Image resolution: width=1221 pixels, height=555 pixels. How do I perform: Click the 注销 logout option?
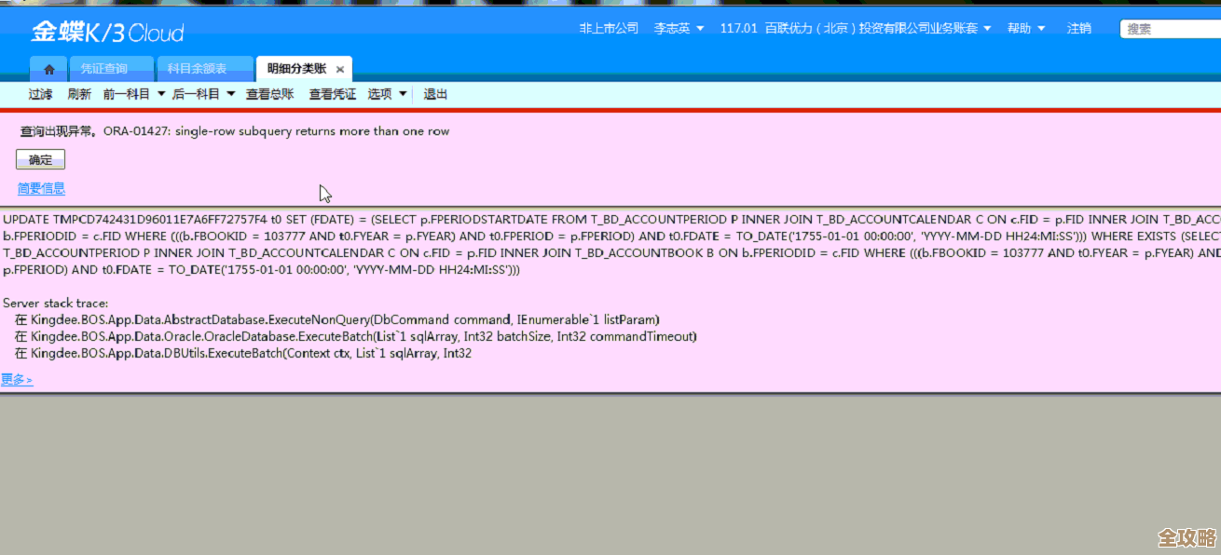click(x=1078, y=28)
